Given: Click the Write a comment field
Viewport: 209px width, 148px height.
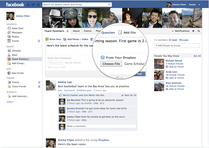Looking at the screenshot, I should [x=101, y=126].
